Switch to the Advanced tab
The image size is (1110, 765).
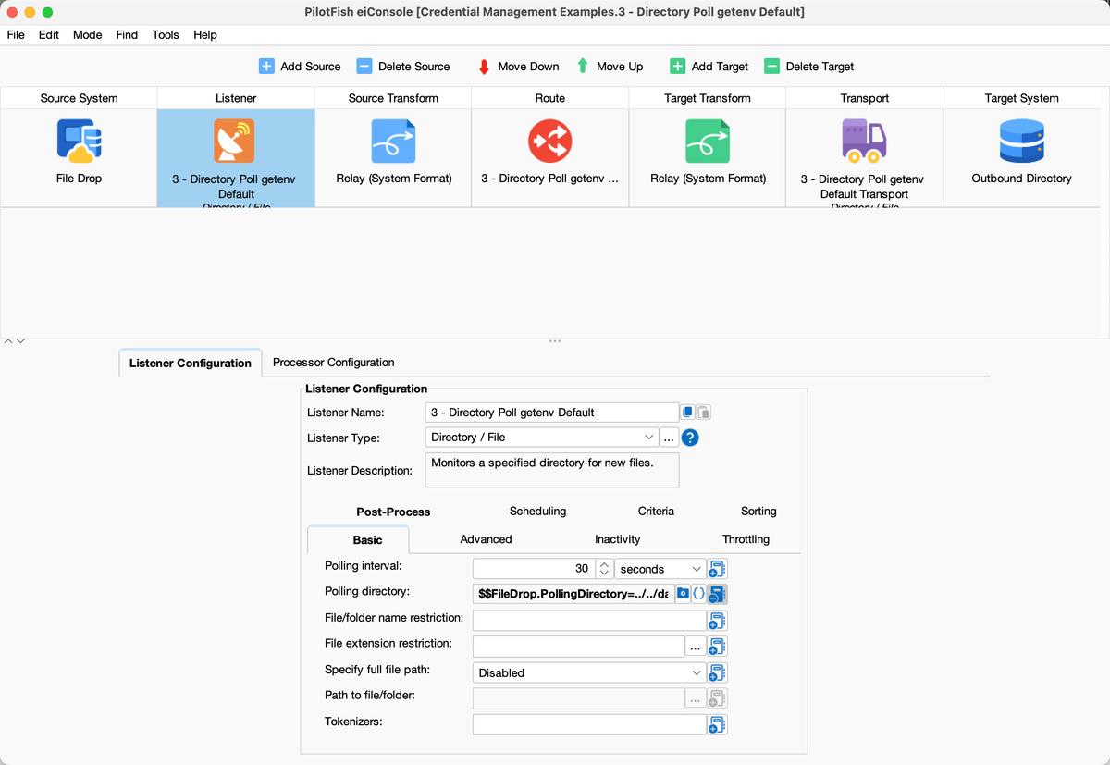486,539
